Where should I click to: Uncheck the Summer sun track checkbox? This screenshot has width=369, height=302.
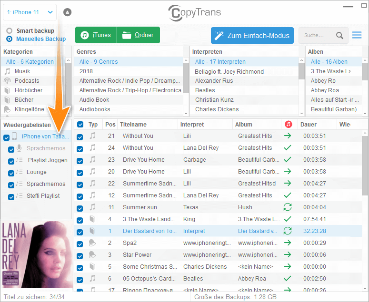[x=80, y=208]
